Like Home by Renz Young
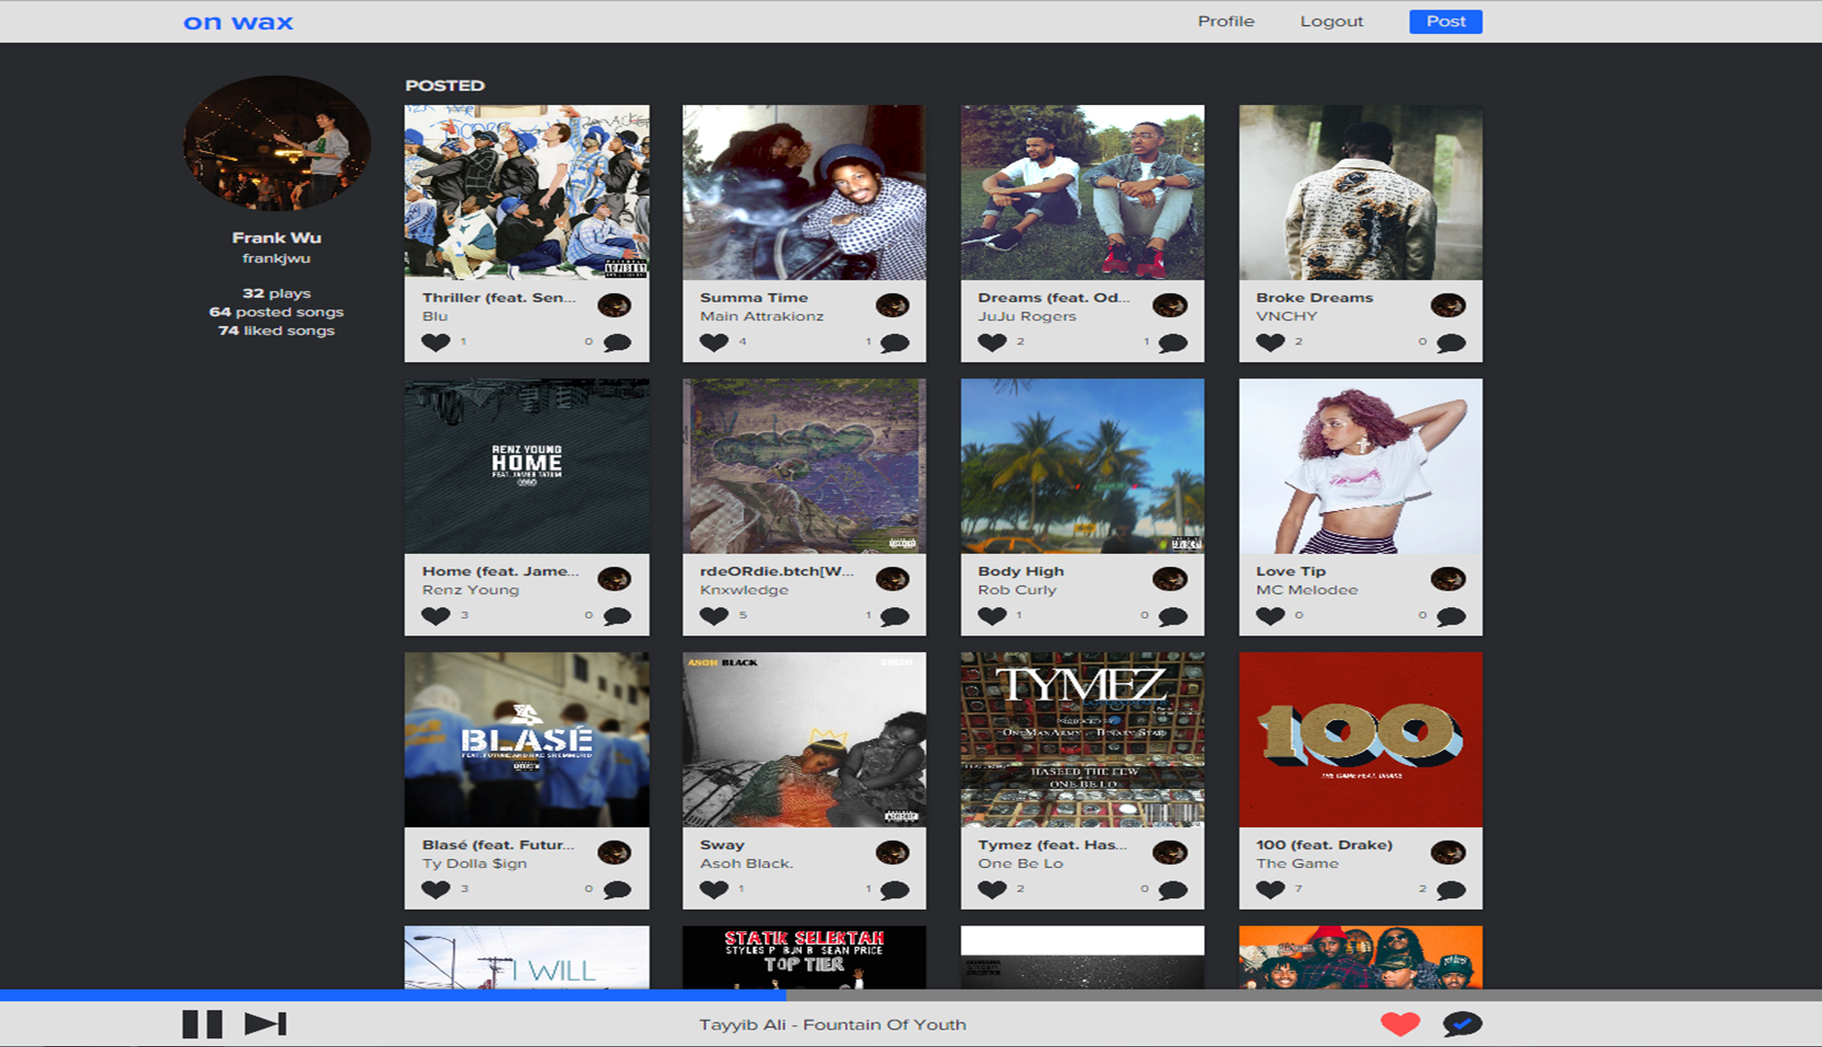Screen dimensions: 1822x1047 click(435, 616)
